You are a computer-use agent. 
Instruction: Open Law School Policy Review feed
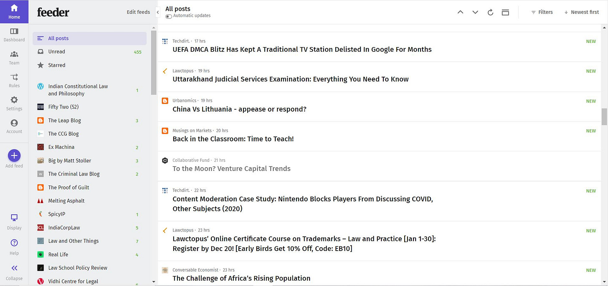(x=90, y=268)
